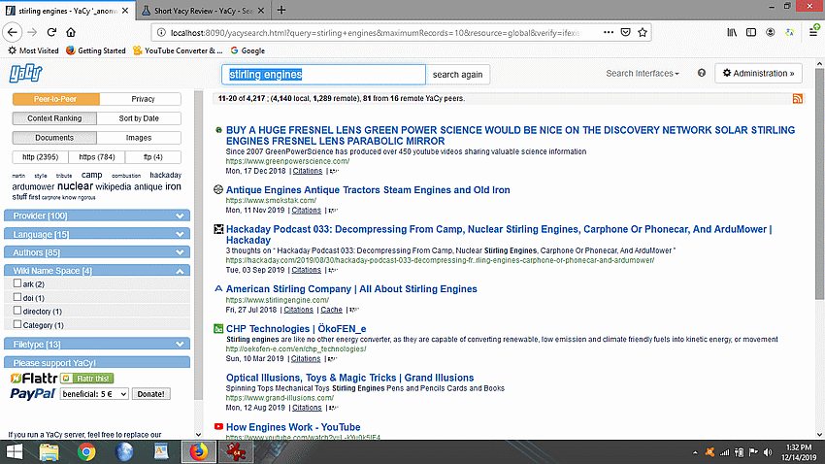Open Firefox hamburger menu
The image size is (825, 464).
tap(813, 33)
